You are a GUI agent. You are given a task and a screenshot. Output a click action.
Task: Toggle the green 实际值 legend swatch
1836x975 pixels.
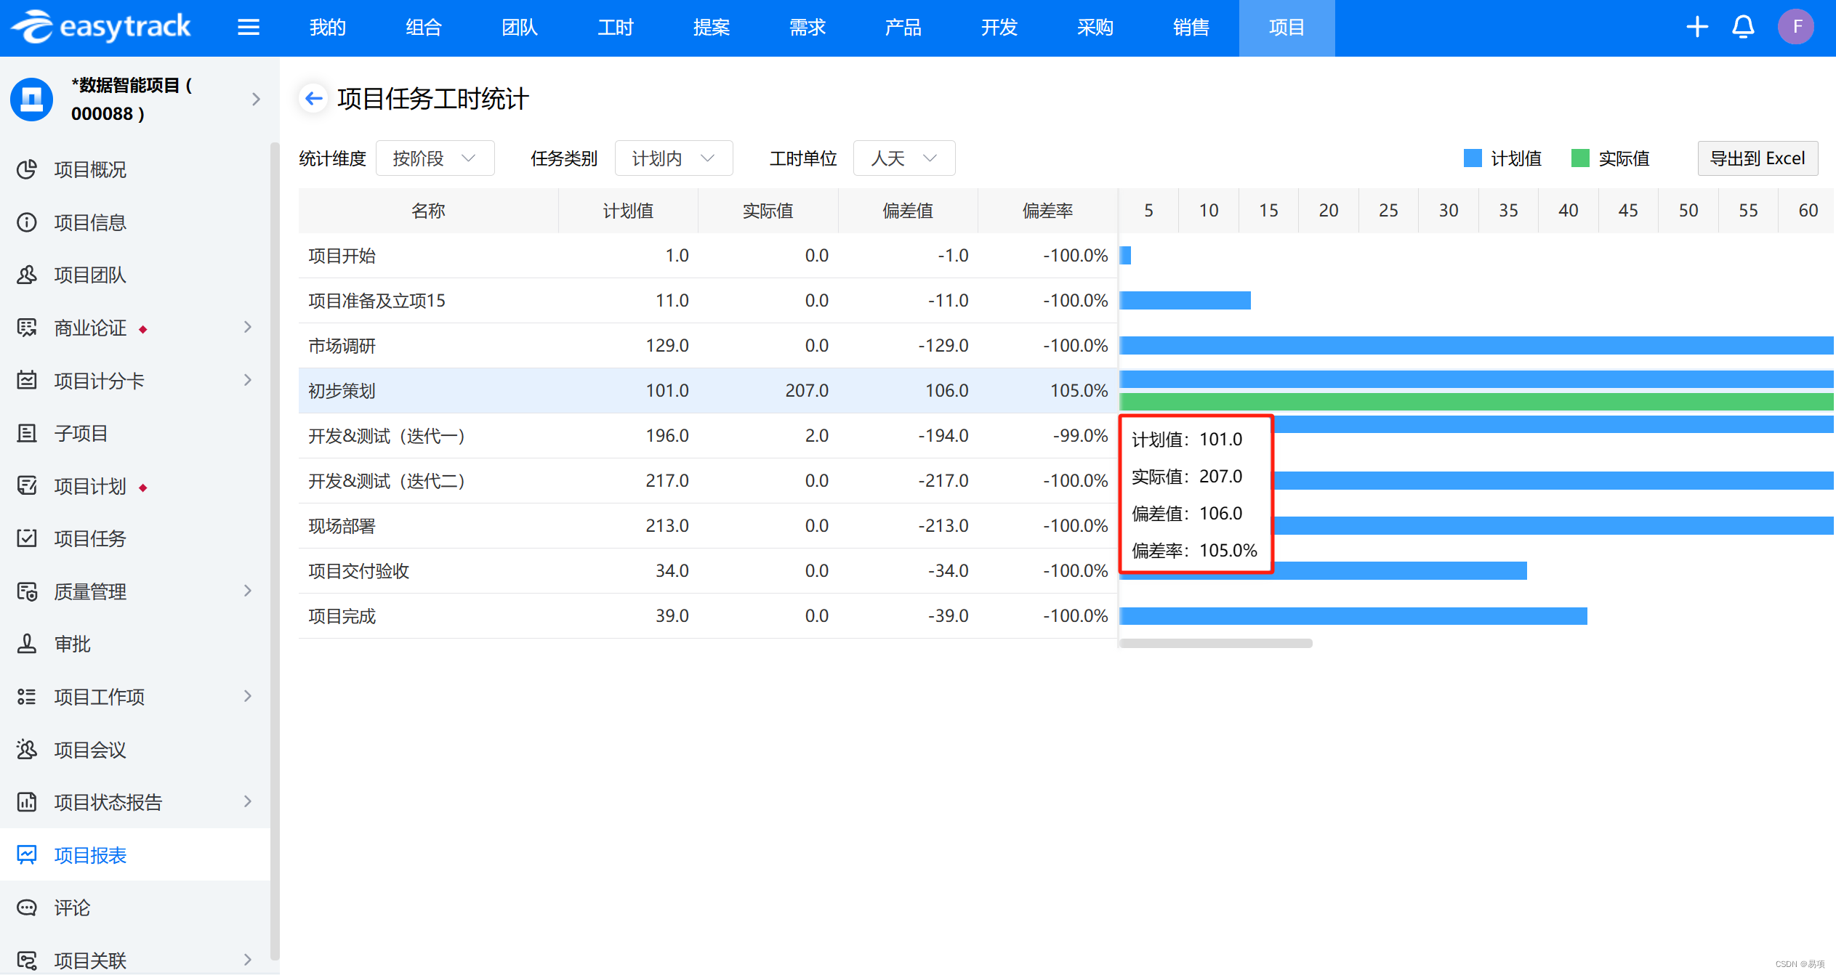tap(1579, 158)
